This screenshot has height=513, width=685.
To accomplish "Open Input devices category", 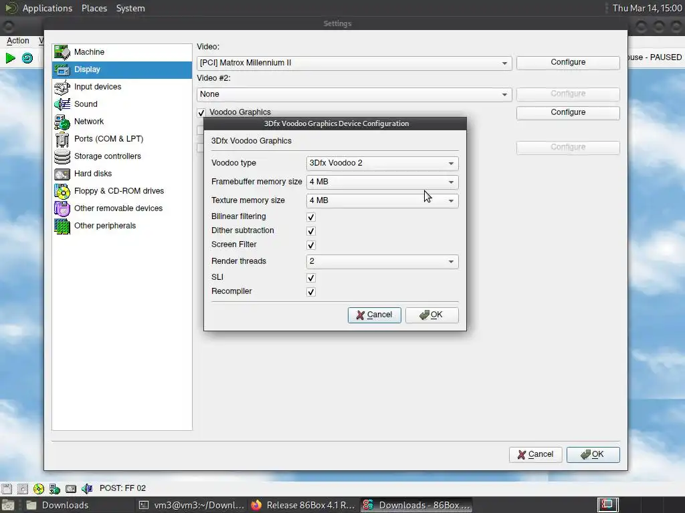I will pos(122,87).
